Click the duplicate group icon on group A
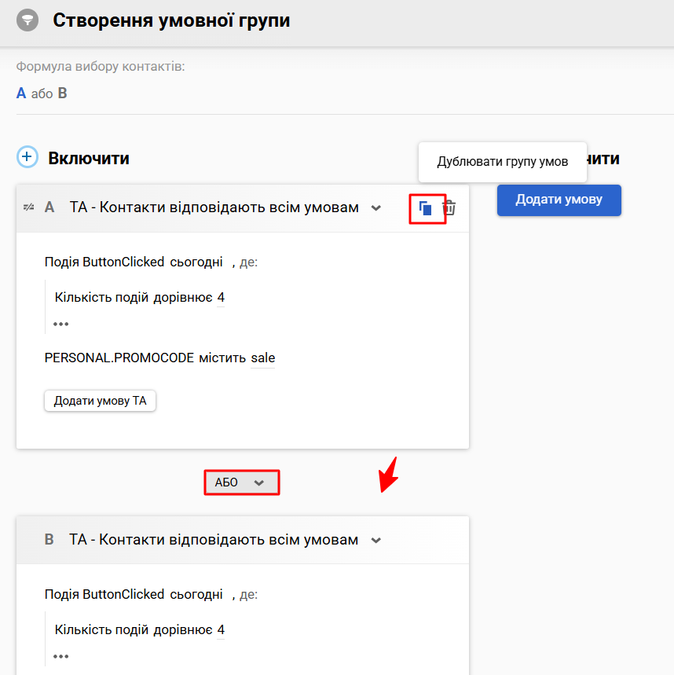The width and height of the screenshot is (674, 675). click(426, 207)
